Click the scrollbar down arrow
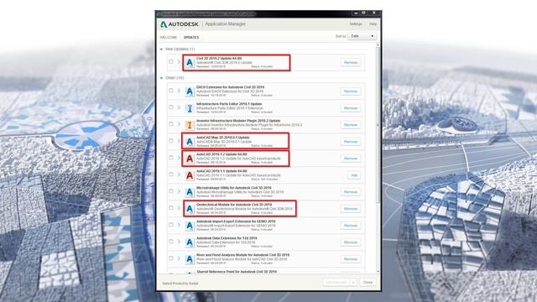This screenshot has height=302, width=537. (x=378, y=271)
